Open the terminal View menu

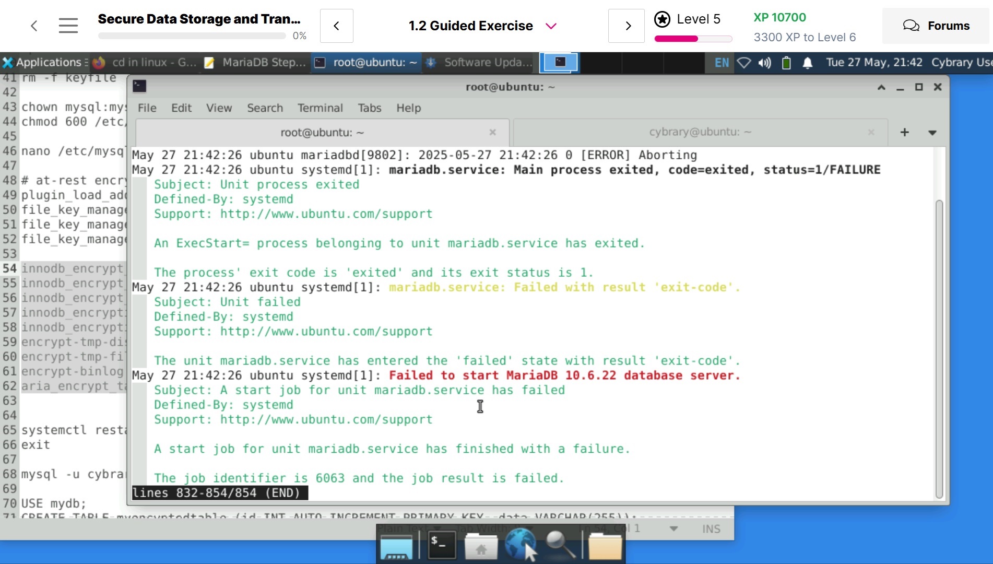coord(219,108)
